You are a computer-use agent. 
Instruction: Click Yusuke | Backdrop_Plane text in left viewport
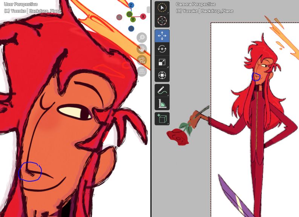[36, 11]
